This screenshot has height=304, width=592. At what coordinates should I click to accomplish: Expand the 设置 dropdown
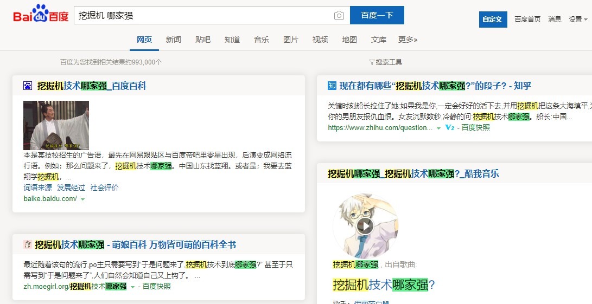578,19
